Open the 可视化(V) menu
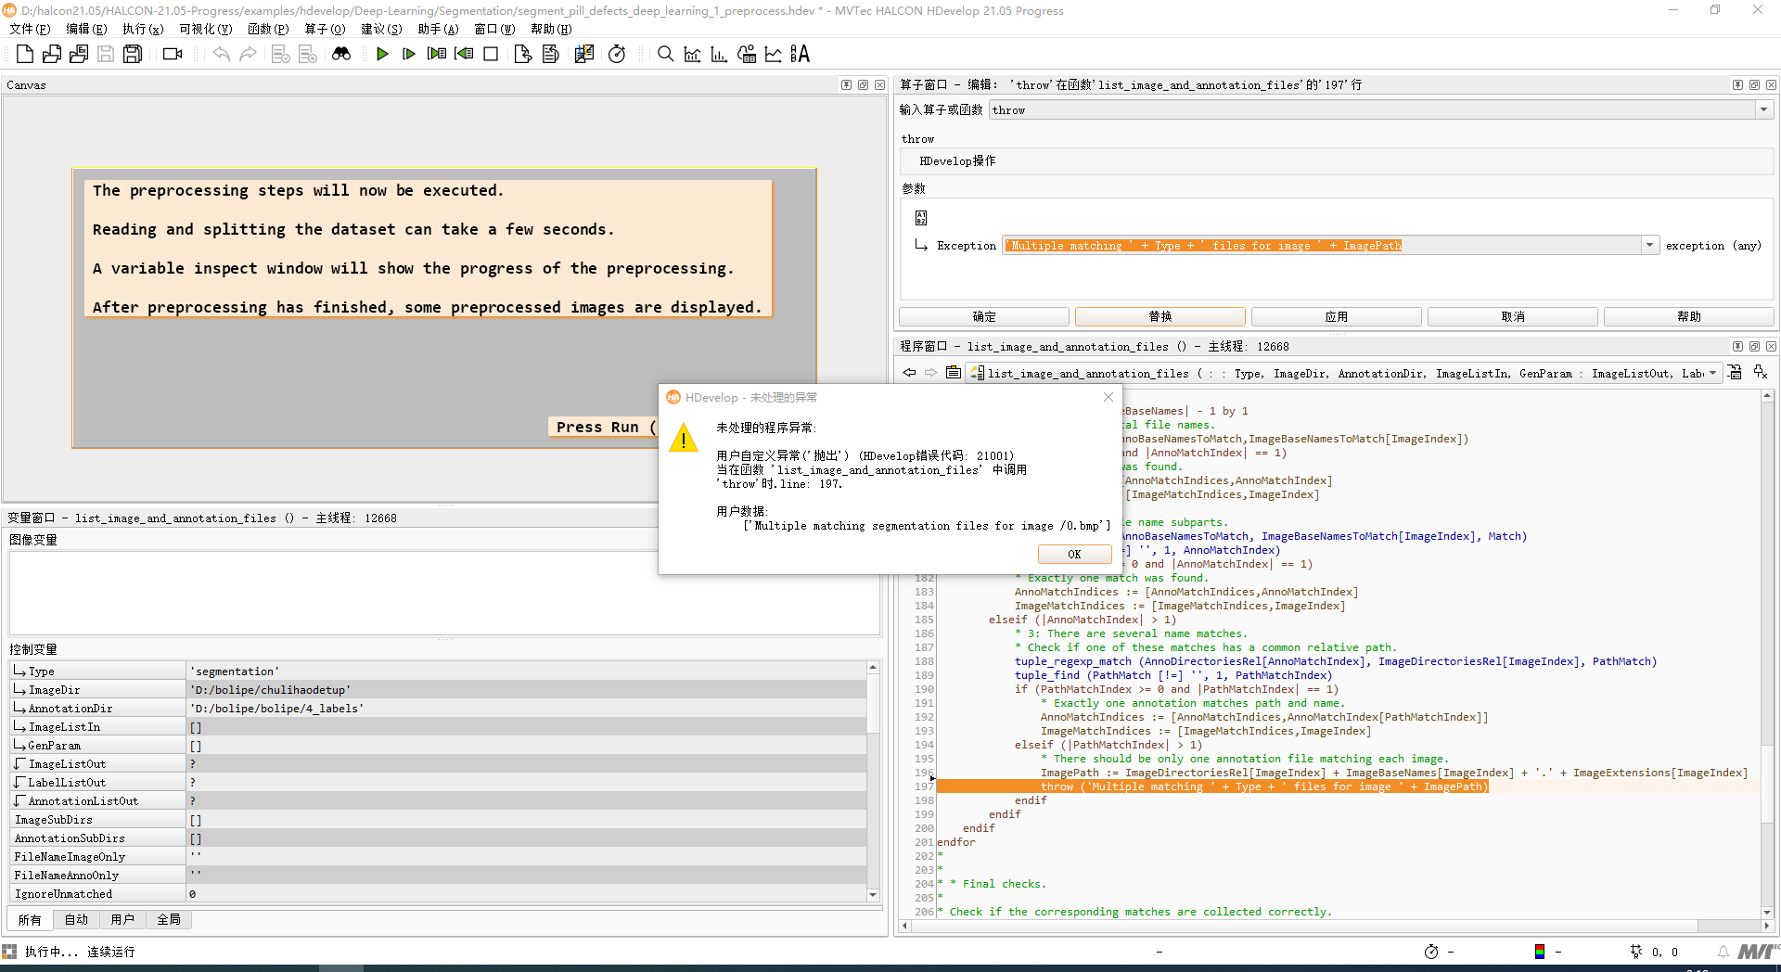 (x=205, y=29)
